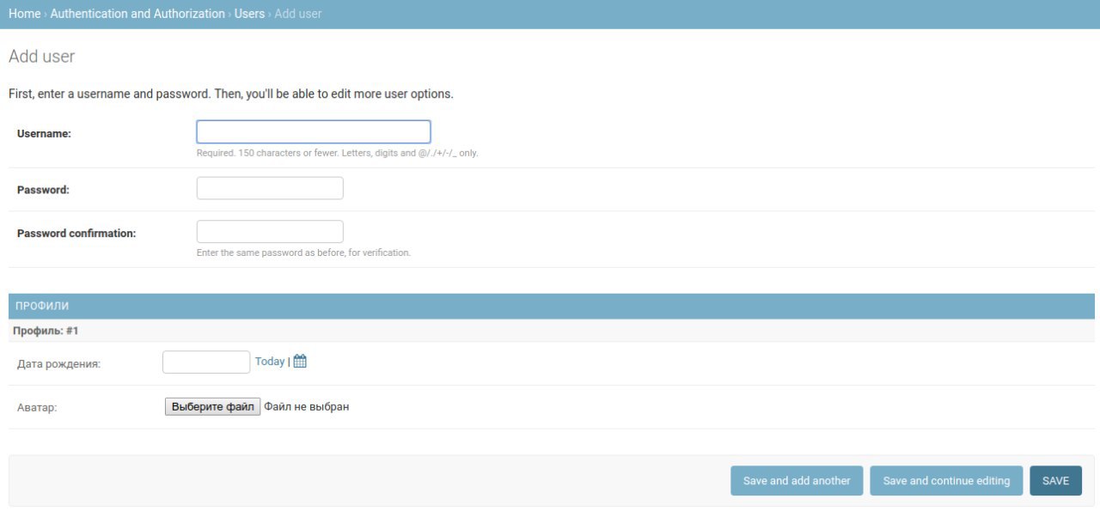The image size is (1100, 511).
Task: Click the 'First, enter a username' instruction
Action: tap(231, 94)
